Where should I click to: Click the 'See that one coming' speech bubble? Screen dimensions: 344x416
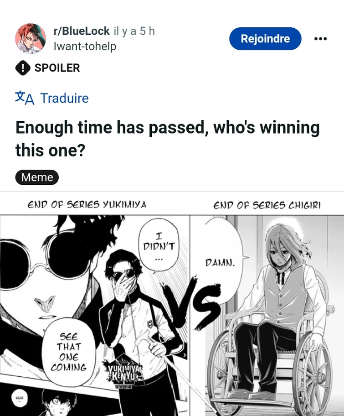tap(69, 352)
